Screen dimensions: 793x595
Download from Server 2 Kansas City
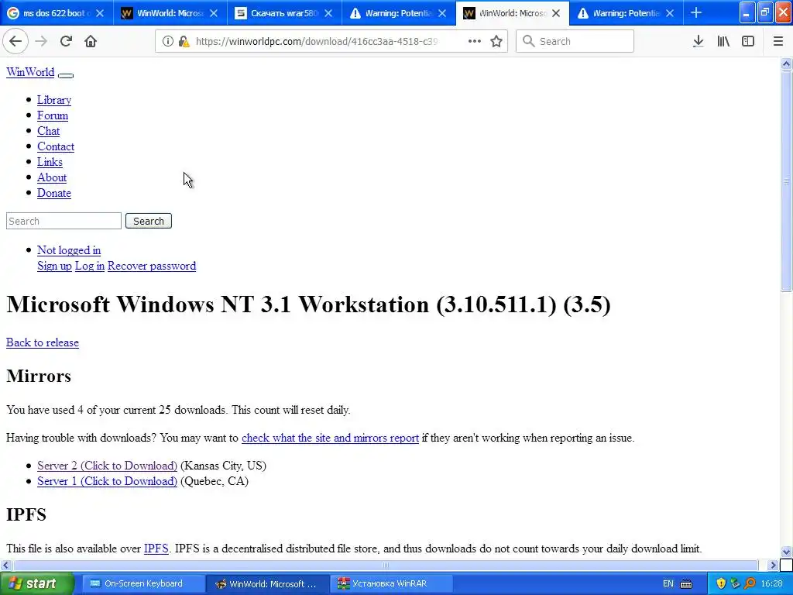pos(107,466)
